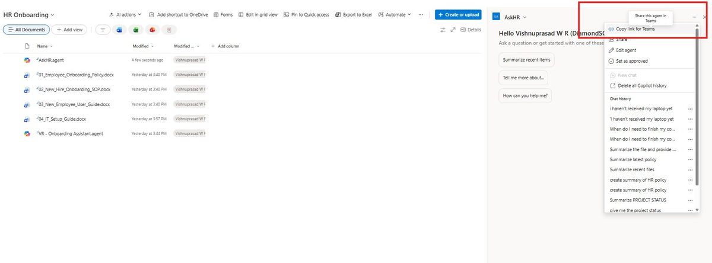Toggle the Details pane

tap(471, 30)
